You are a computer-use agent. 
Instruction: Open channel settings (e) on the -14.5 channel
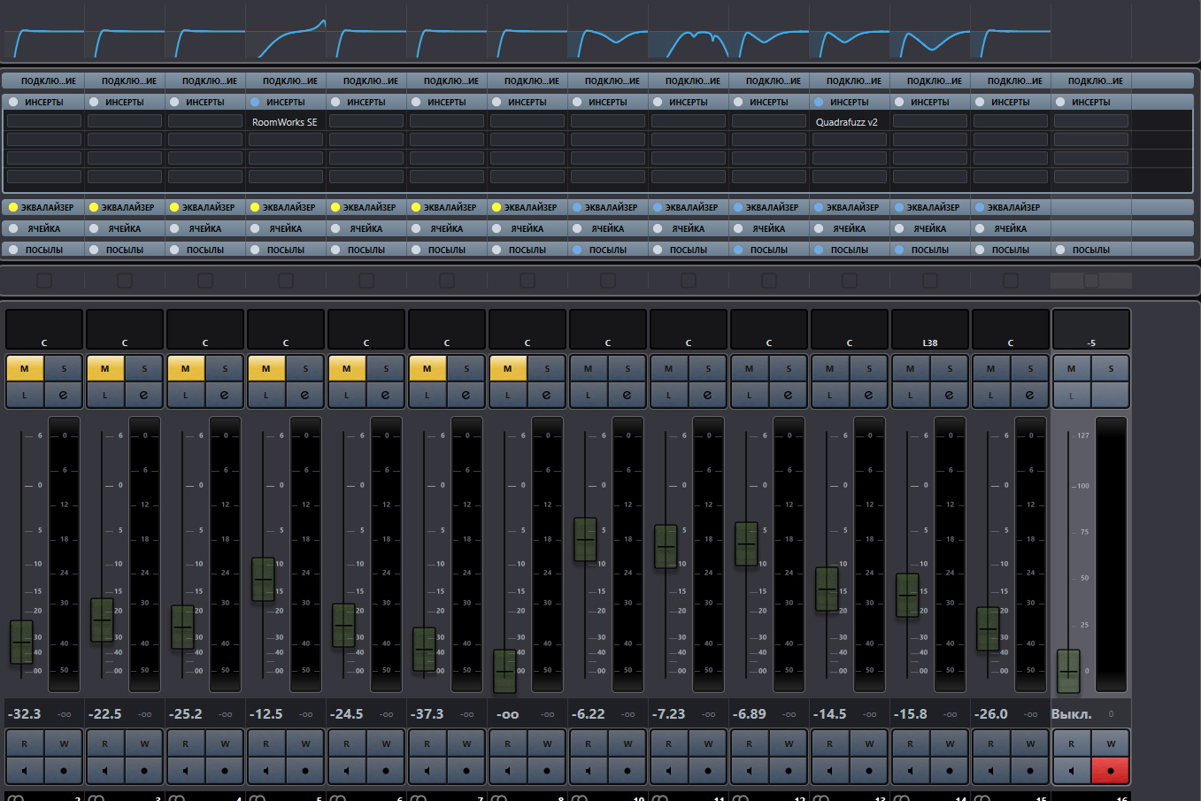tap(868, 395)
